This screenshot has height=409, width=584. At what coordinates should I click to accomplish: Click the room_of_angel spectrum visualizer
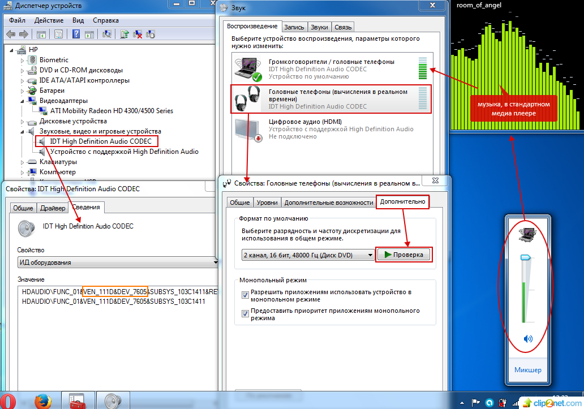517,71
